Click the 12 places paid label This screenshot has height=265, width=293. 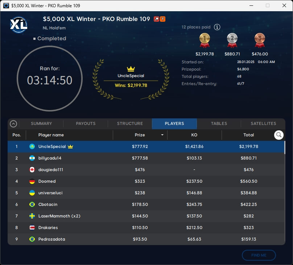196,27
